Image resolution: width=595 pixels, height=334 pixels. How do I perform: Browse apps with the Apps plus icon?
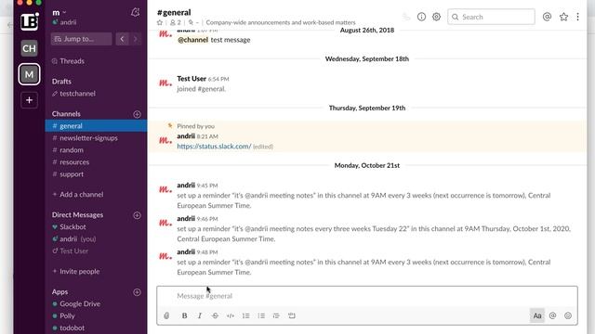[x=137, y=292]
